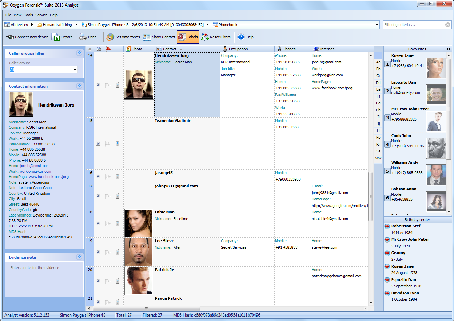
Task: Click the phone device icon in Lee Steve row
Action: coord(117,252)
